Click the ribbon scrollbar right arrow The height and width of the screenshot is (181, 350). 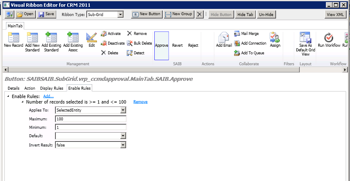pos(345,69)
